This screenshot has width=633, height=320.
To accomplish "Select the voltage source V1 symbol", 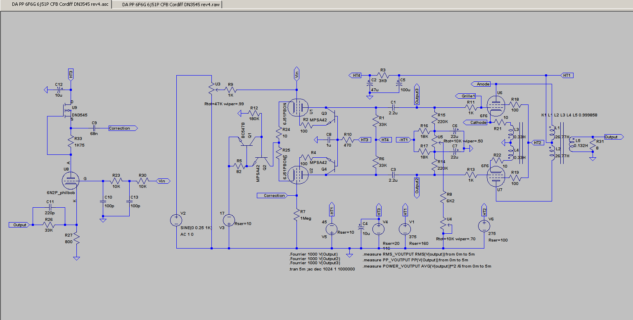I will point(405,228).
